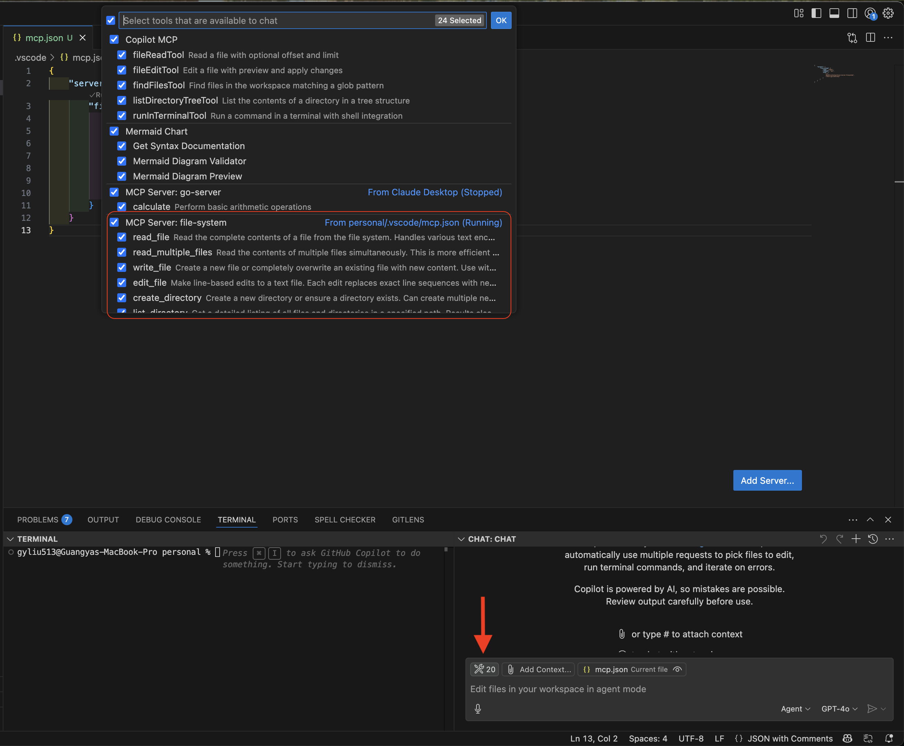Open the Agent mode dropdown
904x746 pixels.
click(795, 709)
